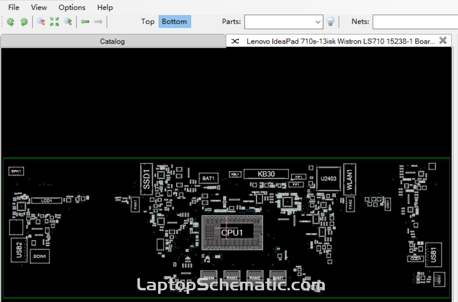
Task: Select the LCD1 display connector
Action: point(46,201)
